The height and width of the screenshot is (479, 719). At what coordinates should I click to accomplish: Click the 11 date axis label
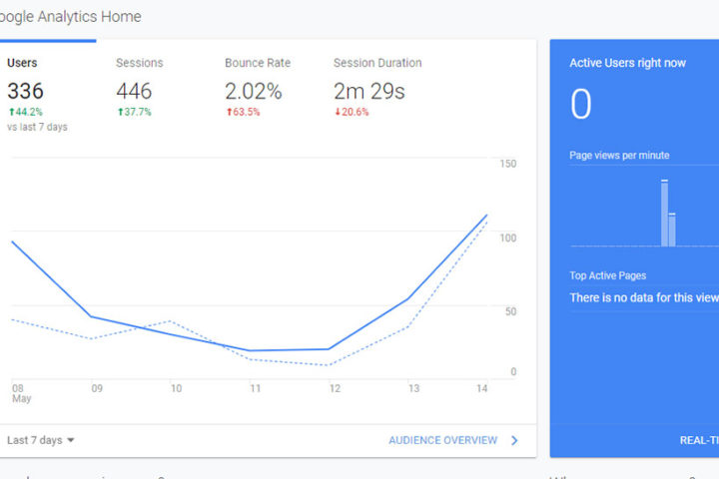[x=255, y=389]
